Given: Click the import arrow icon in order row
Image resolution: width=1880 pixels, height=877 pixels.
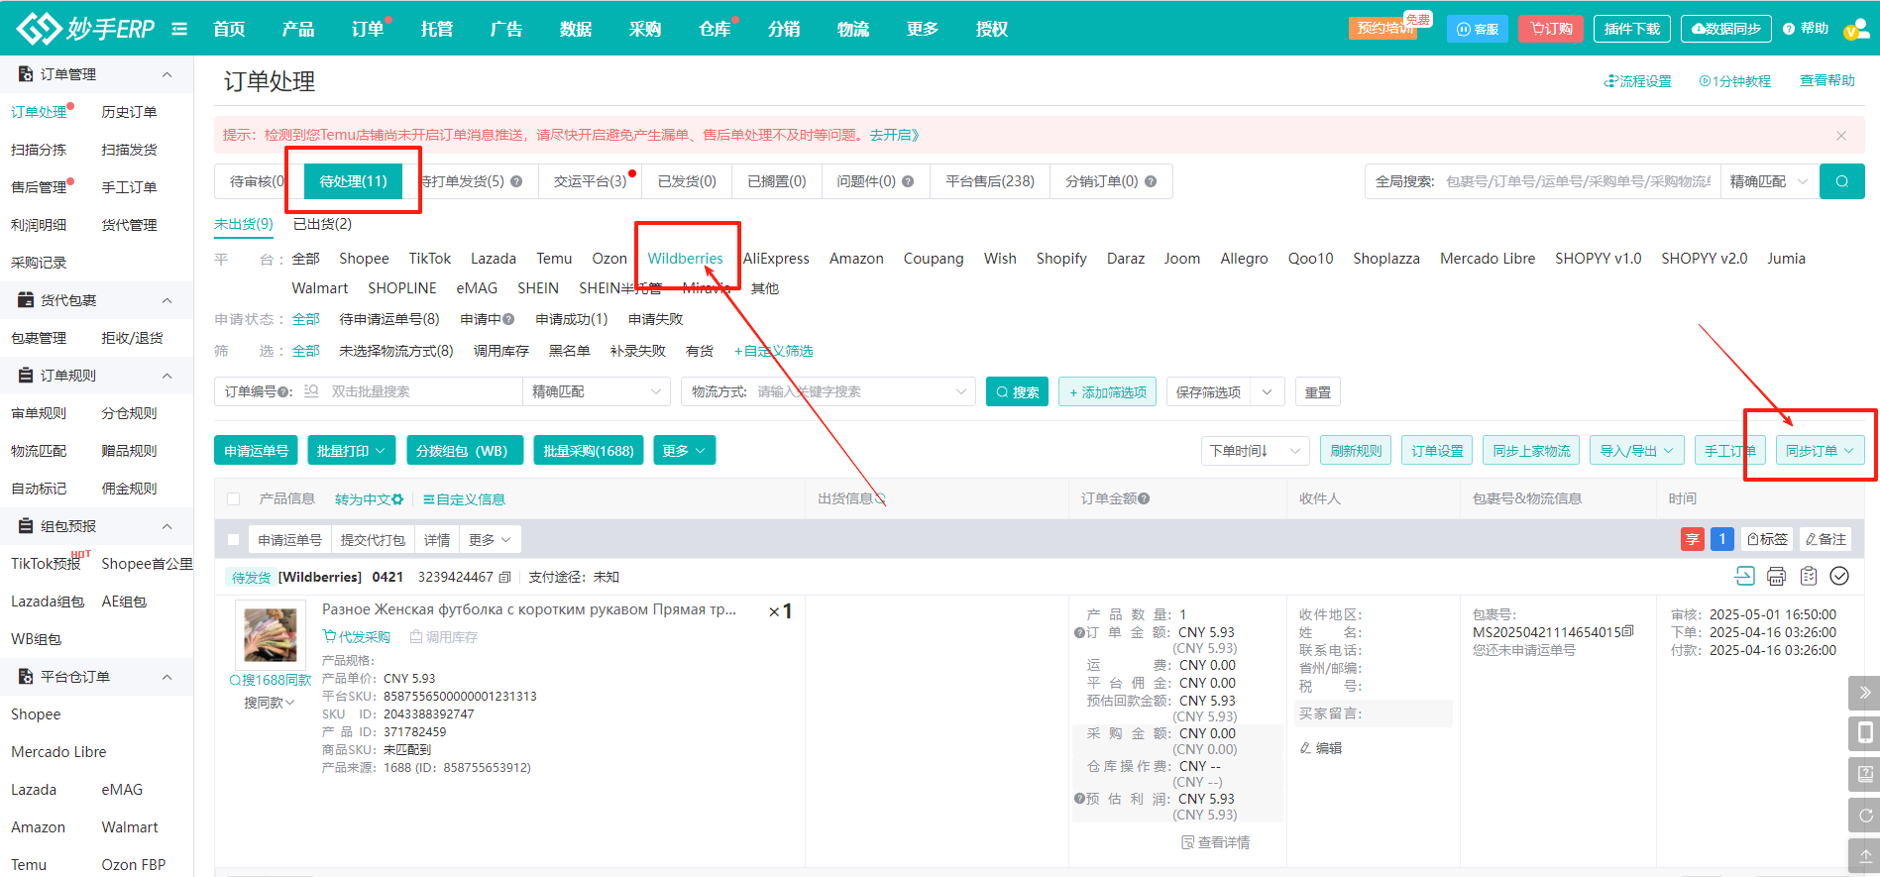Looking at the screenshot, I should click(1744, 576).
